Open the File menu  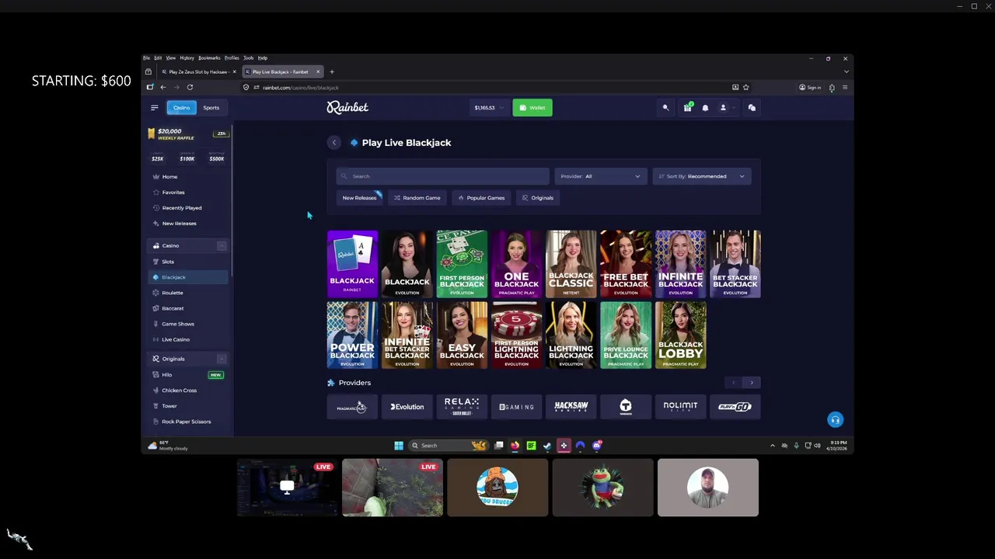coord(146,58)
